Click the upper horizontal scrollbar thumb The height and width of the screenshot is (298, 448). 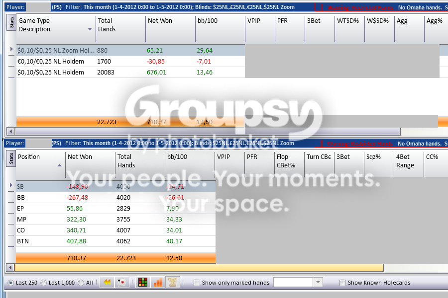coord(208,132)
